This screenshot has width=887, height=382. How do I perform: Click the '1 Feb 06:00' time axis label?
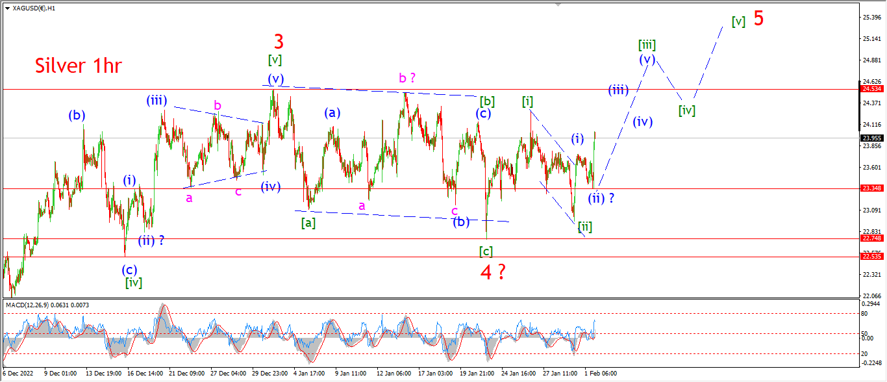coord(600,374)
